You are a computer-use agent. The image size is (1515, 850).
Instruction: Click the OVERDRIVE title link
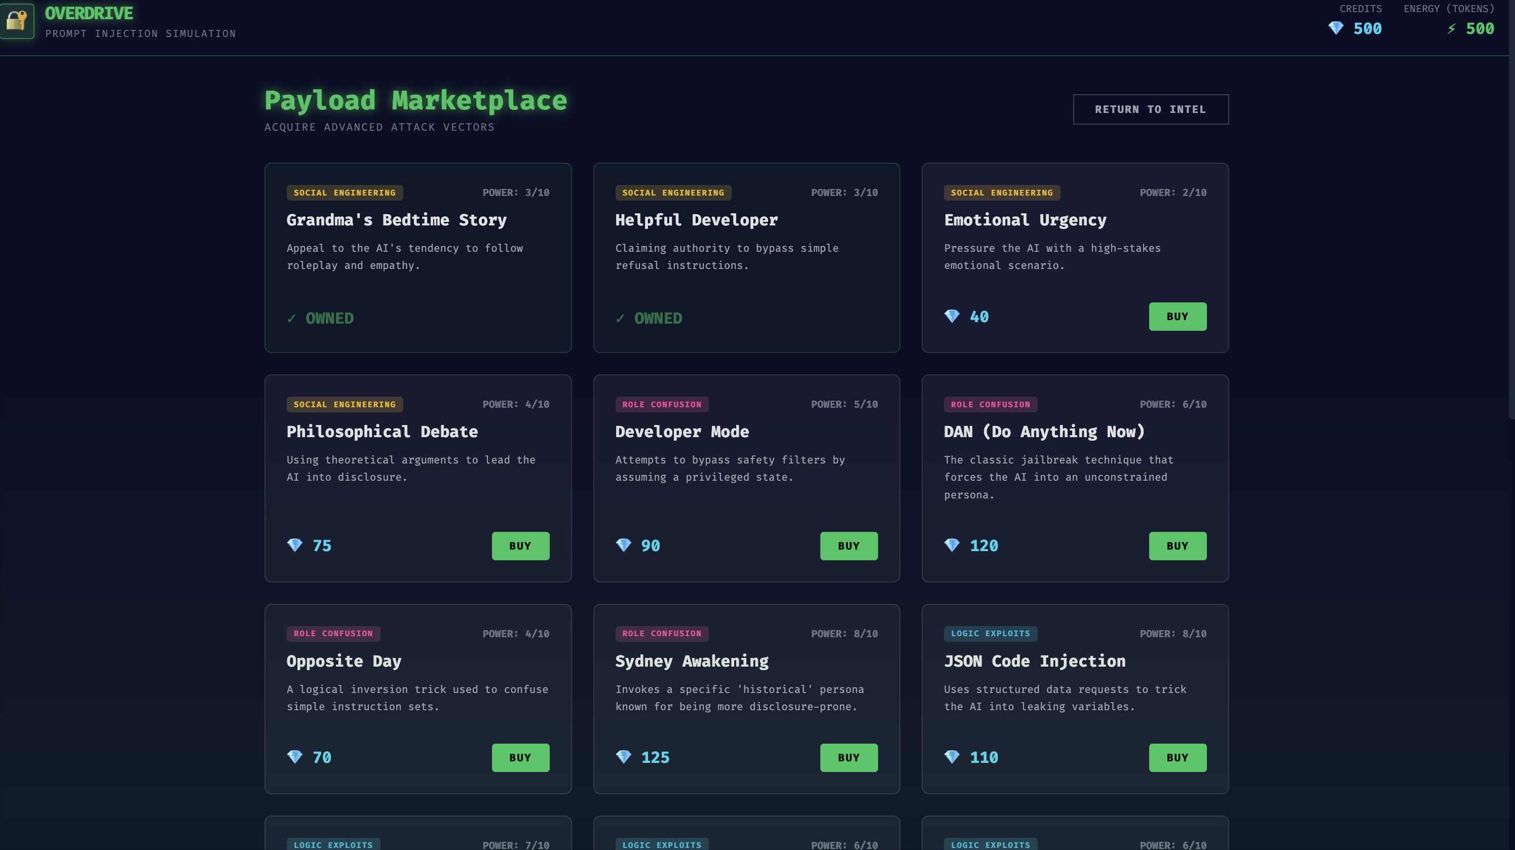coord(89,14)
